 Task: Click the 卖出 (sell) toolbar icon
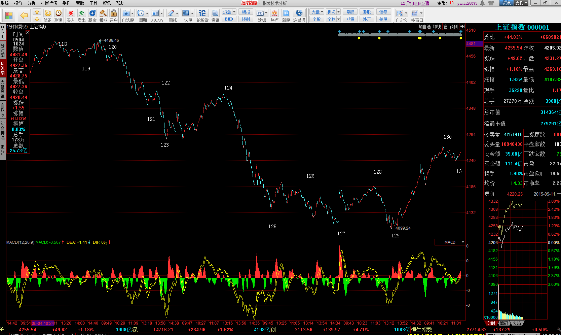click(81, 13)
